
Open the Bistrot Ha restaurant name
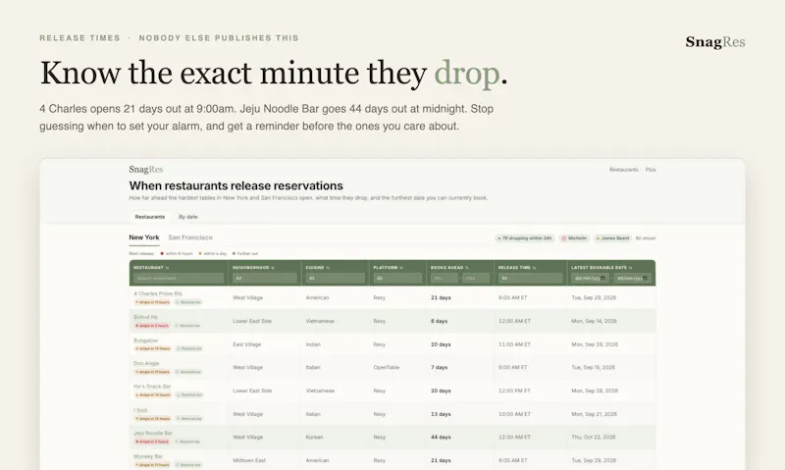click(x=145, y=317)
